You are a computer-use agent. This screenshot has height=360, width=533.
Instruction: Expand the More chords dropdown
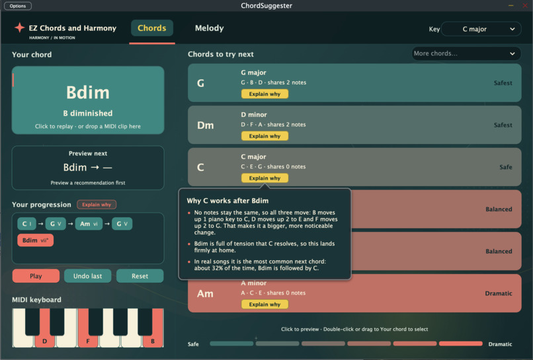click(466, 54)
